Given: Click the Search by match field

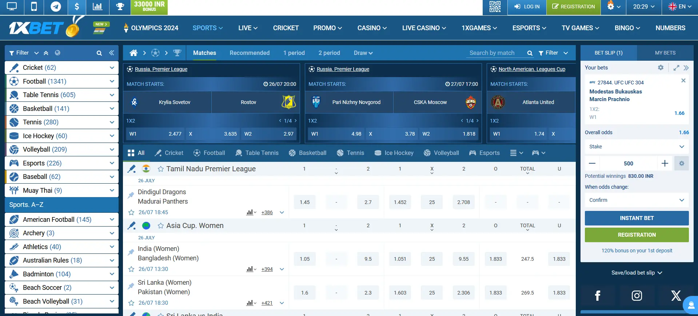Looking at the screenshot, I should click(496, 53).
